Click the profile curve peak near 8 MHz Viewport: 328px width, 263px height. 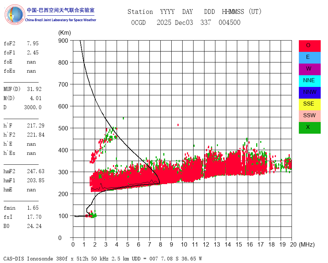[x=160, y=183]
